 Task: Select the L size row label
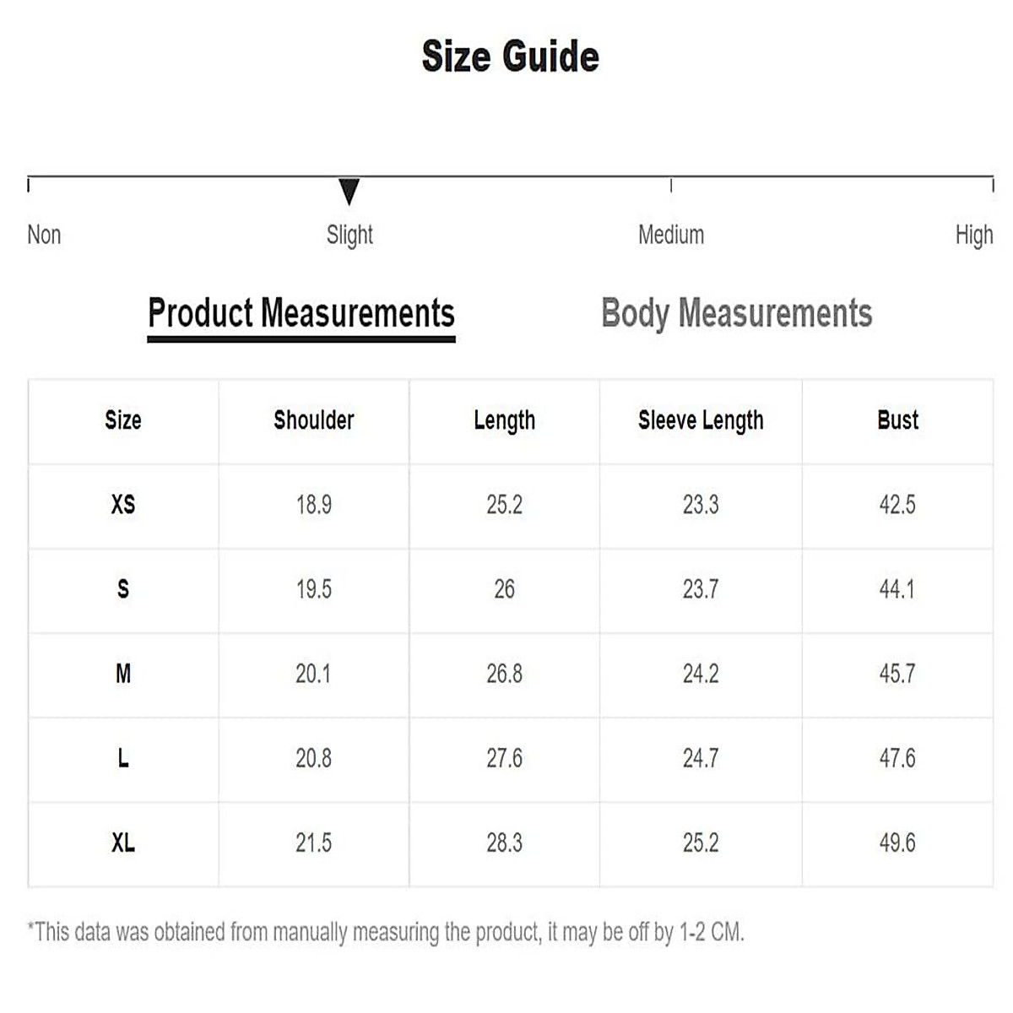tap(123, 758)
